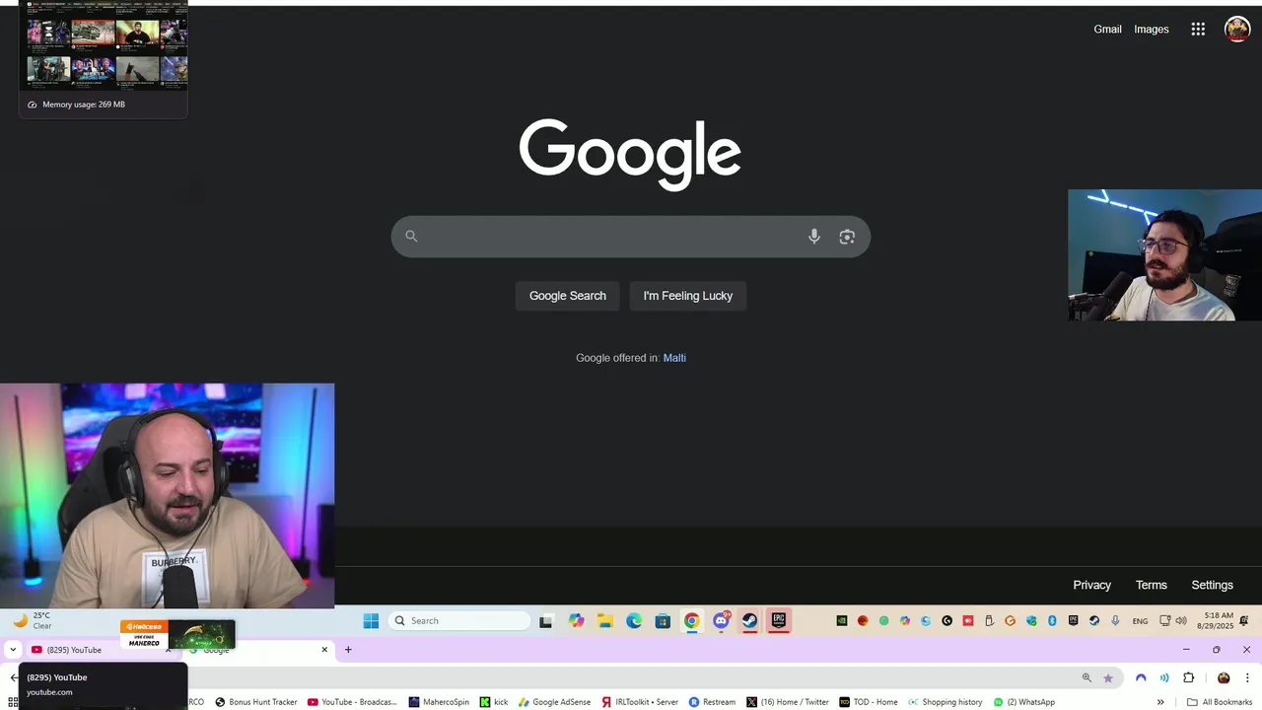The image size is (1262, 710).
Task: Click the microphone tray icon
Action: point(1115,620)
